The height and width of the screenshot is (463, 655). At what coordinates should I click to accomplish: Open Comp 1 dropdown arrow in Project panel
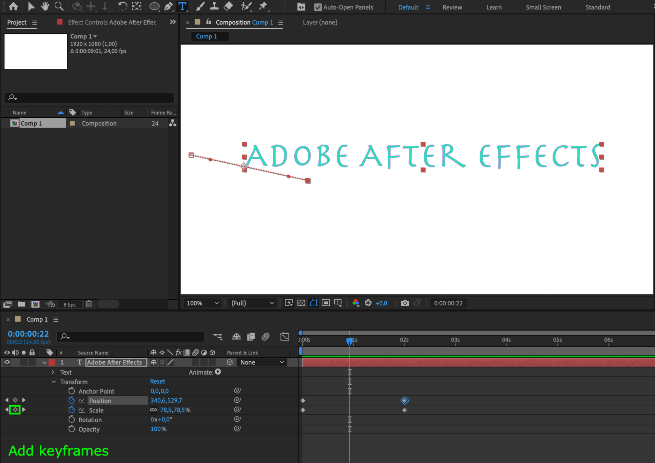click(95, 36)
